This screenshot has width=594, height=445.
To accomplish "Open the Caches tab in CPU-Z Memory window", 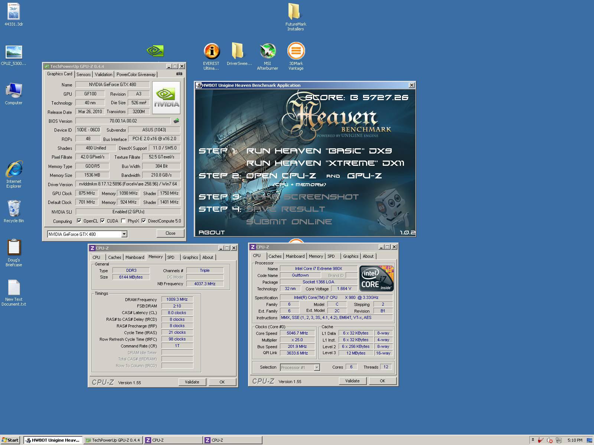I will coord(115,257).
